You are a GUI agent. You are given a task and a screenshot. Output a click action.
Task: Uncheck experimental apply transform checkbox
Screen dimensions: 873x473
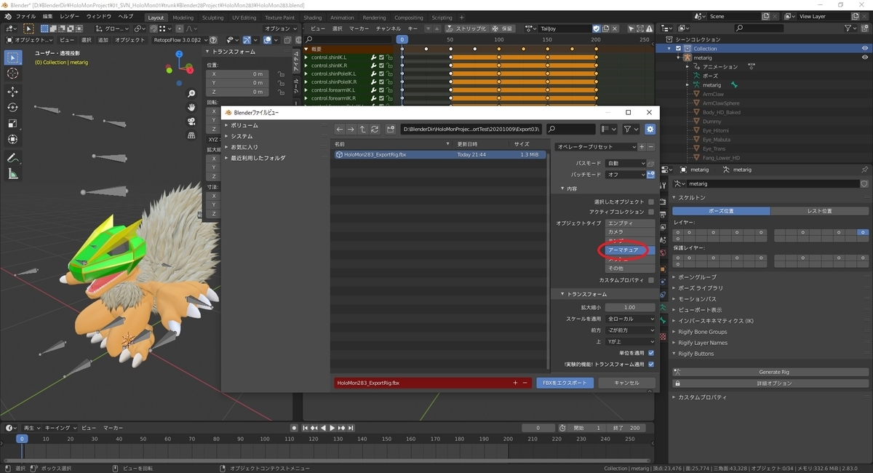651,364
